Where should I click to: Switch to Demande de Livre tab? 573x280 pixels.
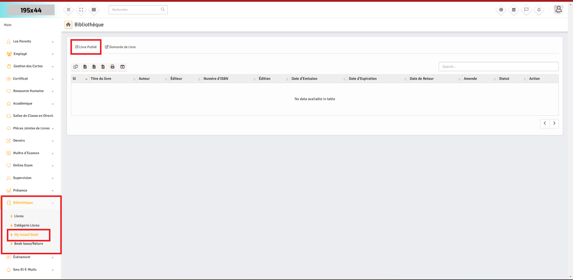pos(120,47)
